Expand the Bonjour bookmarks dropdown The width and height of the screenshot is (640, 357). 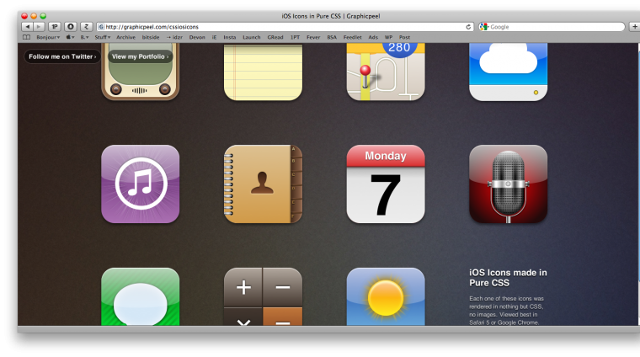tap(49, 37)
